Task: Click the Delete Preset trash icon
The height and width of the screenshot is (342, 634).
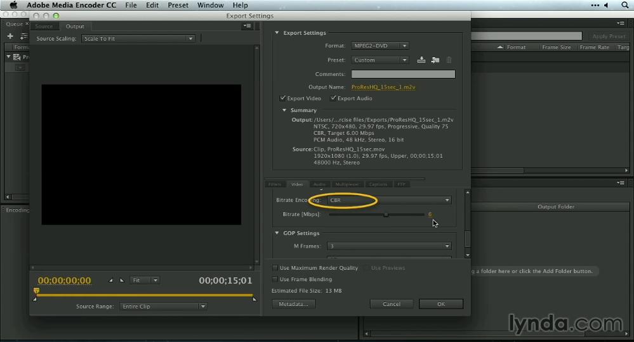Action: pyautogui.click(x=449, y=60)
